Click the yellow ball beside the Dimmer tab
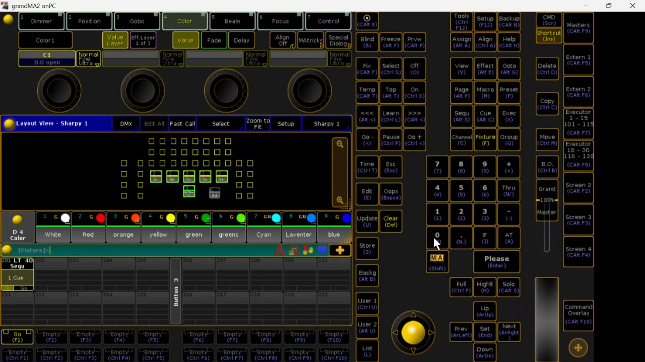The height and width of the screenshot is (362, 645). 8,19
